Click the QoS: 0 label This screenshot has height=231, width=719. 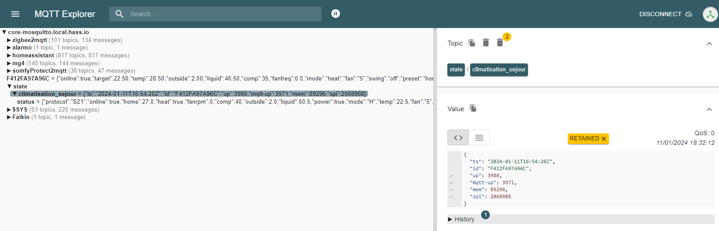click(x=705, y=133)
